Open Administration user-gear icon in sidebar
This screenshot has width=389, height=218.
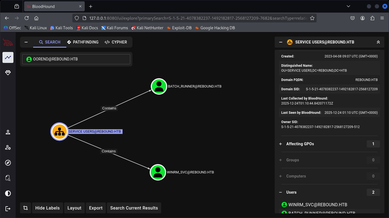click(x=8, y=148)
